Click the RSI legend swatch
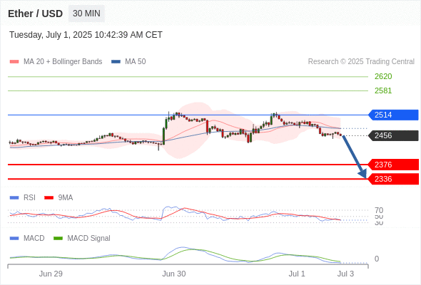 [x=14, y=198]
